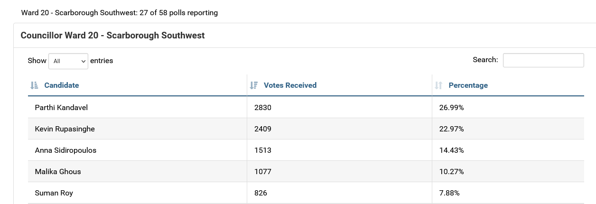Click the Votes Received sort icon
This screenshot has height=204, width=596.
pos(254,85)
